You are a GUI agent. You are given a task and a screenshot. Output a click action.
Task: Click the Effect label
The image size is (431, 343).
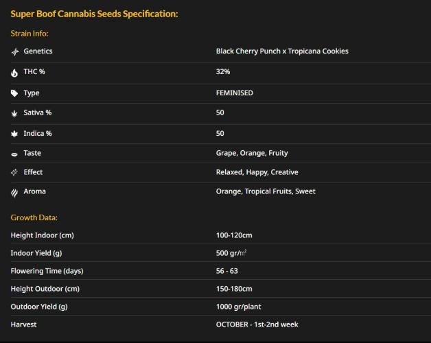click(x=33, y=172)
